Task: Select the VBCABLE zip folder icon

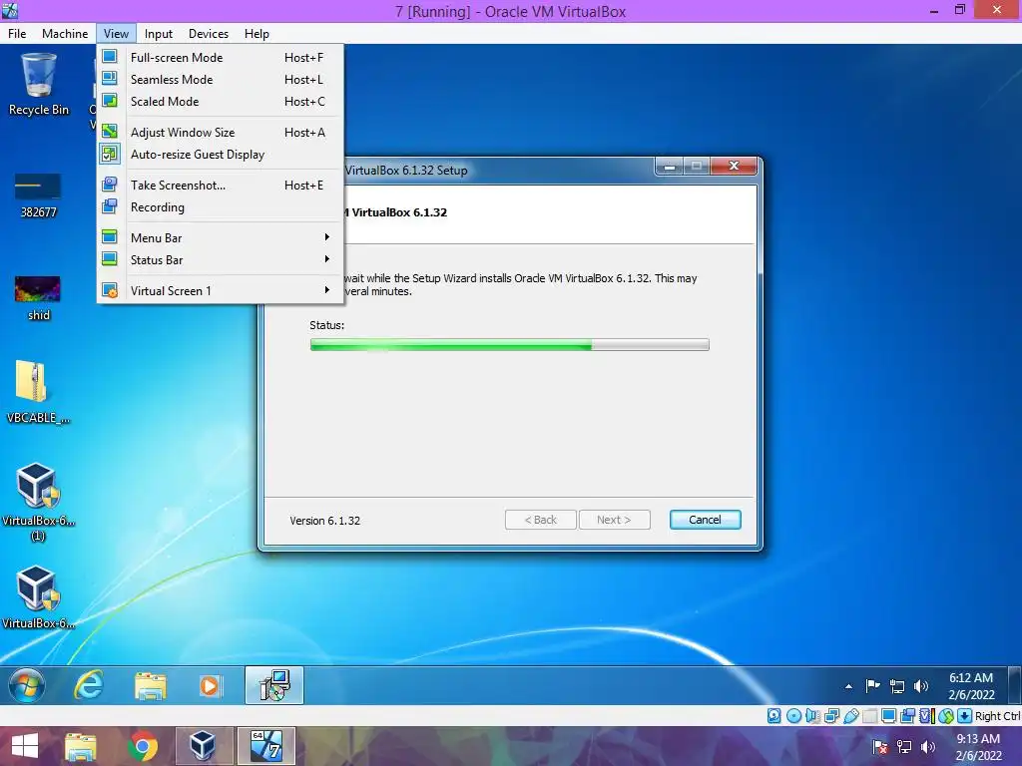Action: (38, 392)
